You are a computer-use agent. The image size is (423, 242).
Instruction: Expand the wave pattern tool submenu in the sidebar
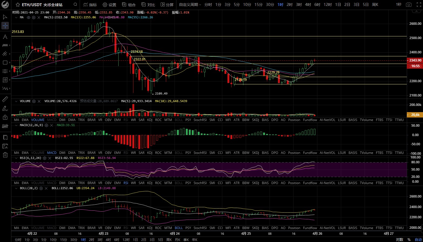10,88
